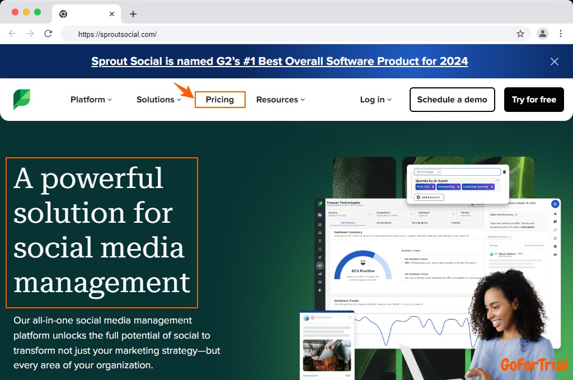Screen dimensions: 573x380
Task: Click the address bar URL field
Action: click(295, 34)
